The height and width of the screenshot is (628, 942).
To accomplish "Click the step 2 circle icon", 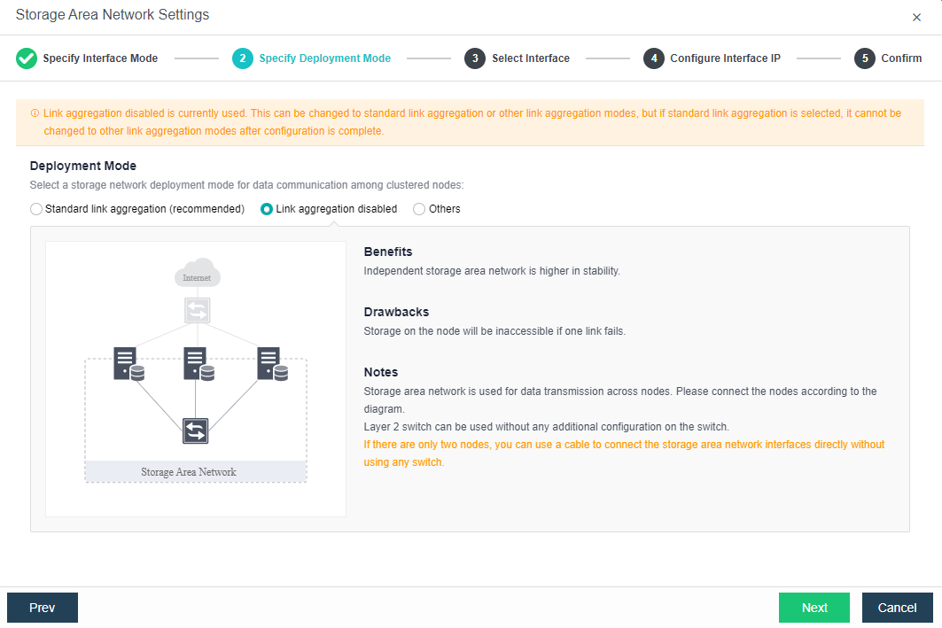I will pyautogui.click(x=243, y=58).
